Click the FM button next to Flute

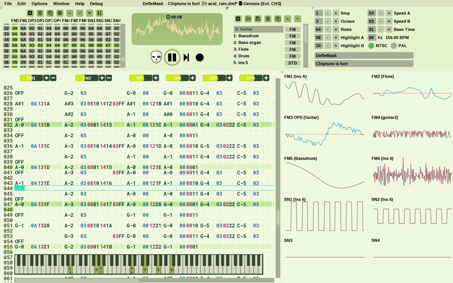click(x=292, y=49)
